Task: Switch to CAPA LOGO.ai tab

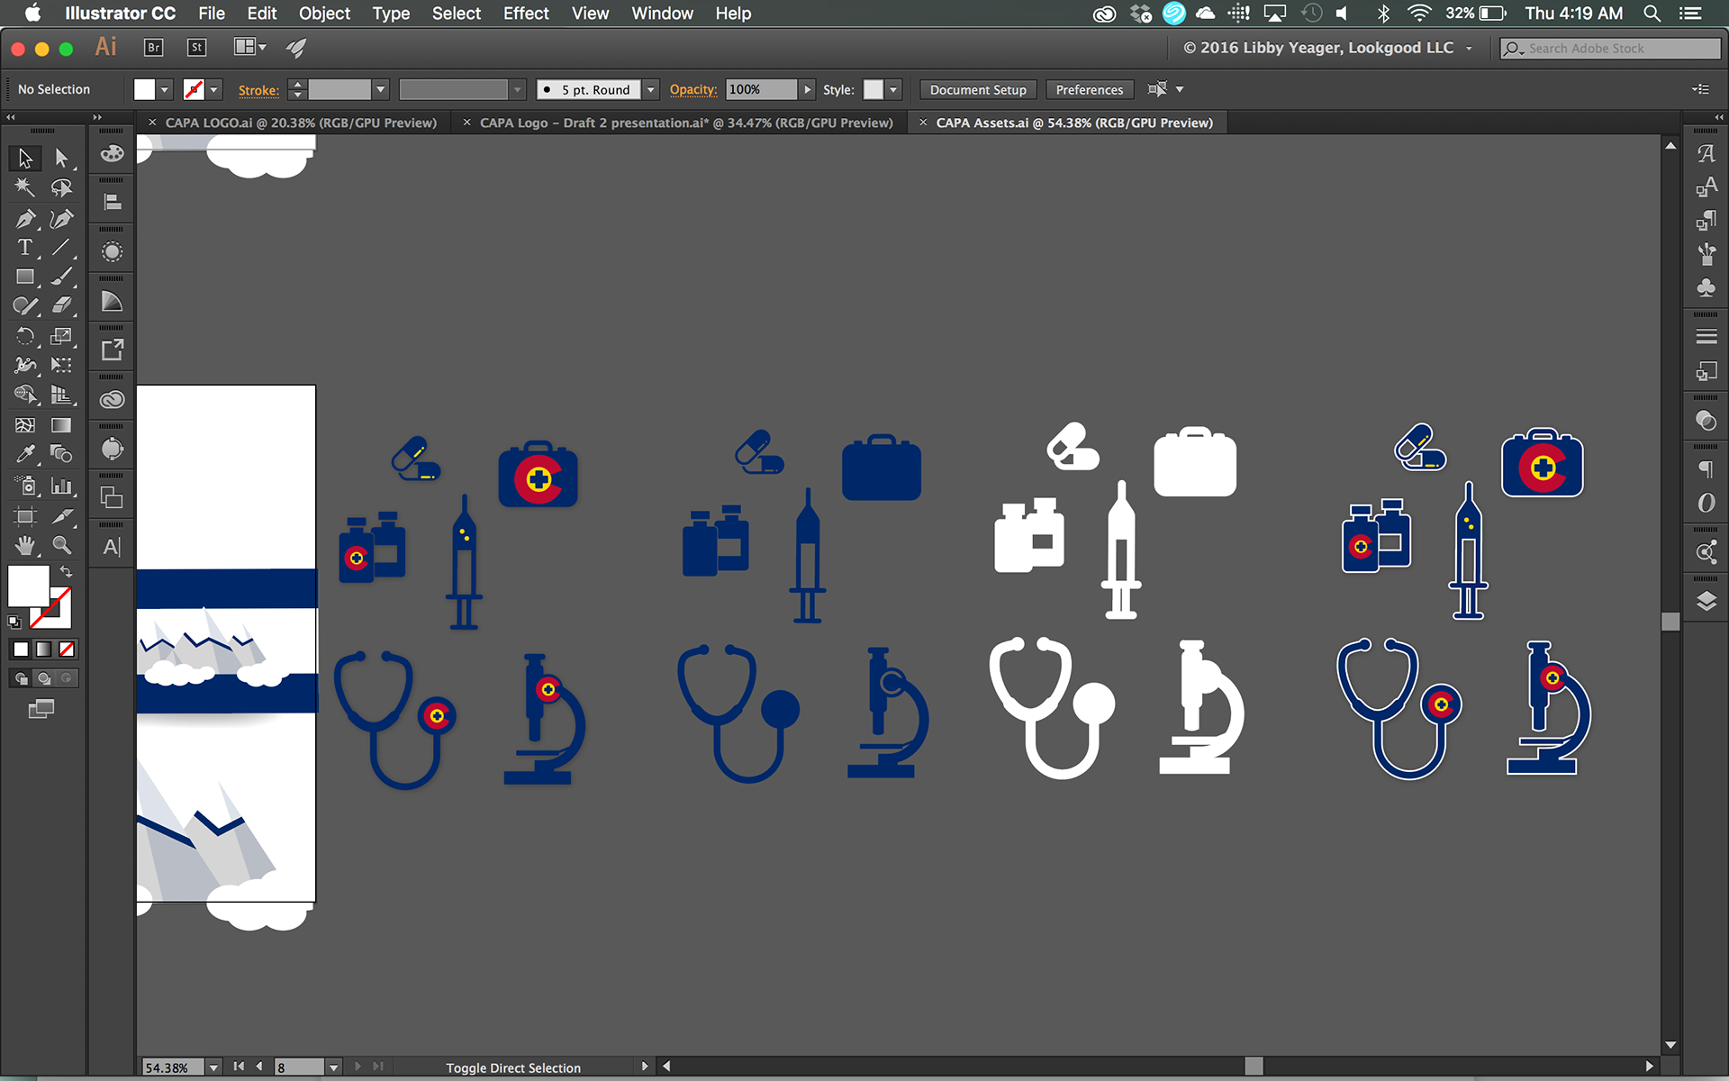Action: [301, 123]
